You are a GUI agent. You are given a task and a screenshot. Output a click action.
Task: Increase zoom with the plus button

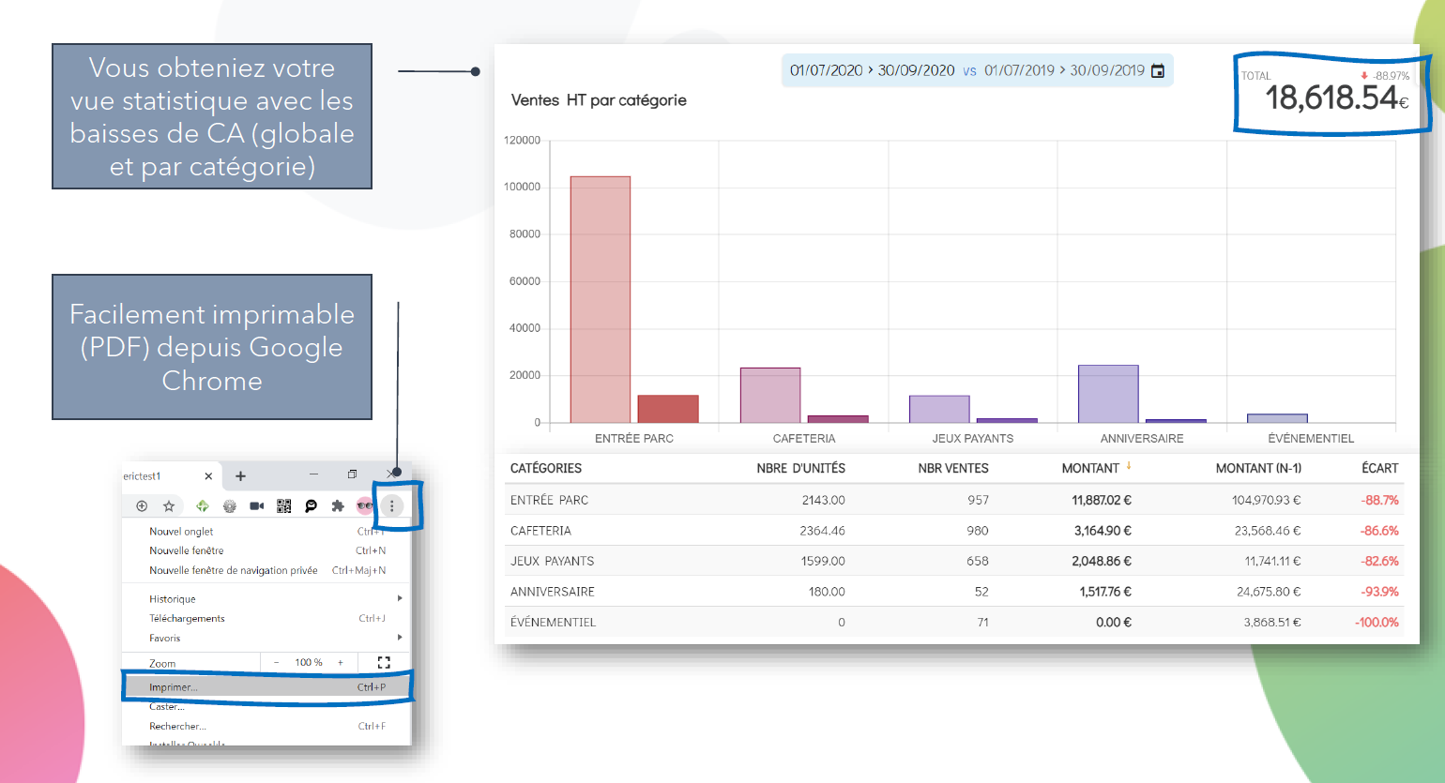click(x=341, y=662)
